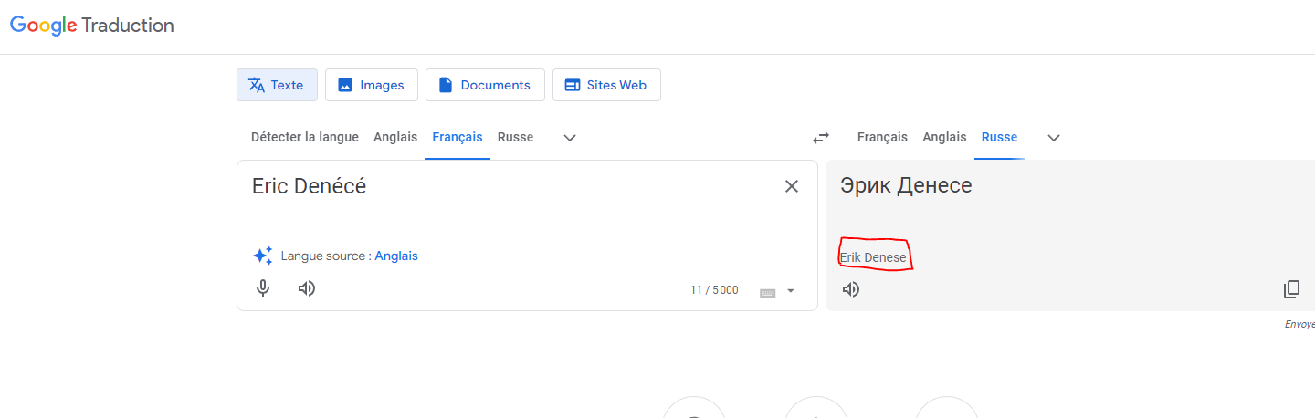Screen dimensions: 1315x418
Task: Switch target language to Français
Action: (882, 137)
